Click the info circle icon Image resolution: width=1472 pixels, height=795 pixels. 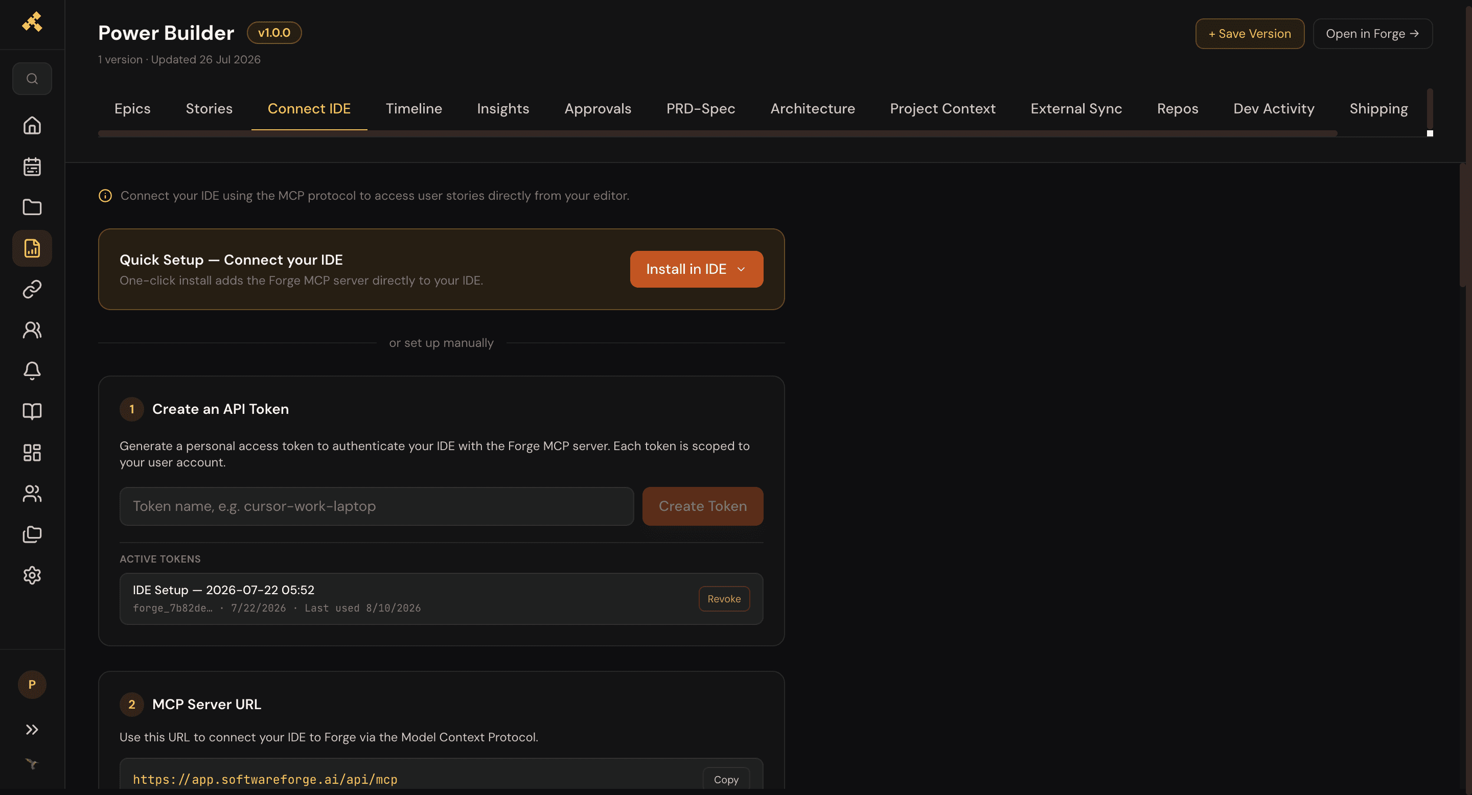click(x=105, y=195)
